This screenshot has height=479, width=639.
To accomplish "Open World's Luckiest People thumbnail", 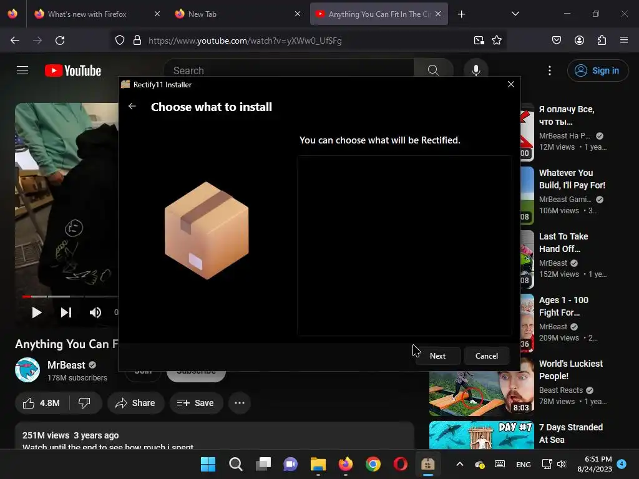I will (x=481, y=386).
